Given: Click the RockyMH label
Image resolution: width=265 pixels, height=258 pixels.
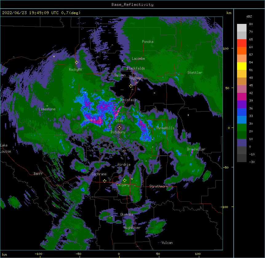Looking at the screenshot, I should pos(75,70).
